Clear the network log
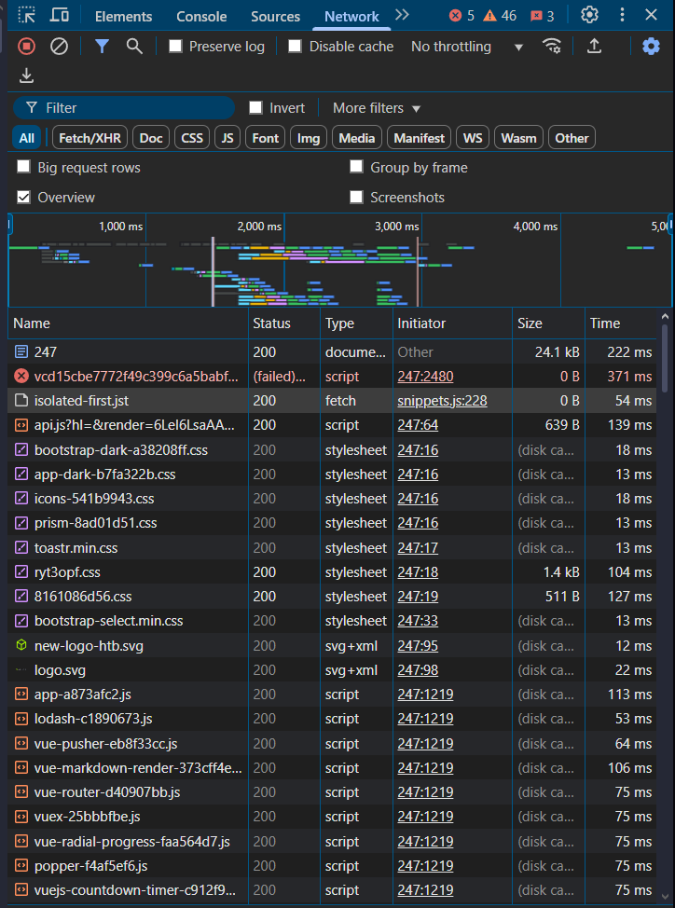Image resolution: width=675 pixels, height=908 pixels. 59,47
